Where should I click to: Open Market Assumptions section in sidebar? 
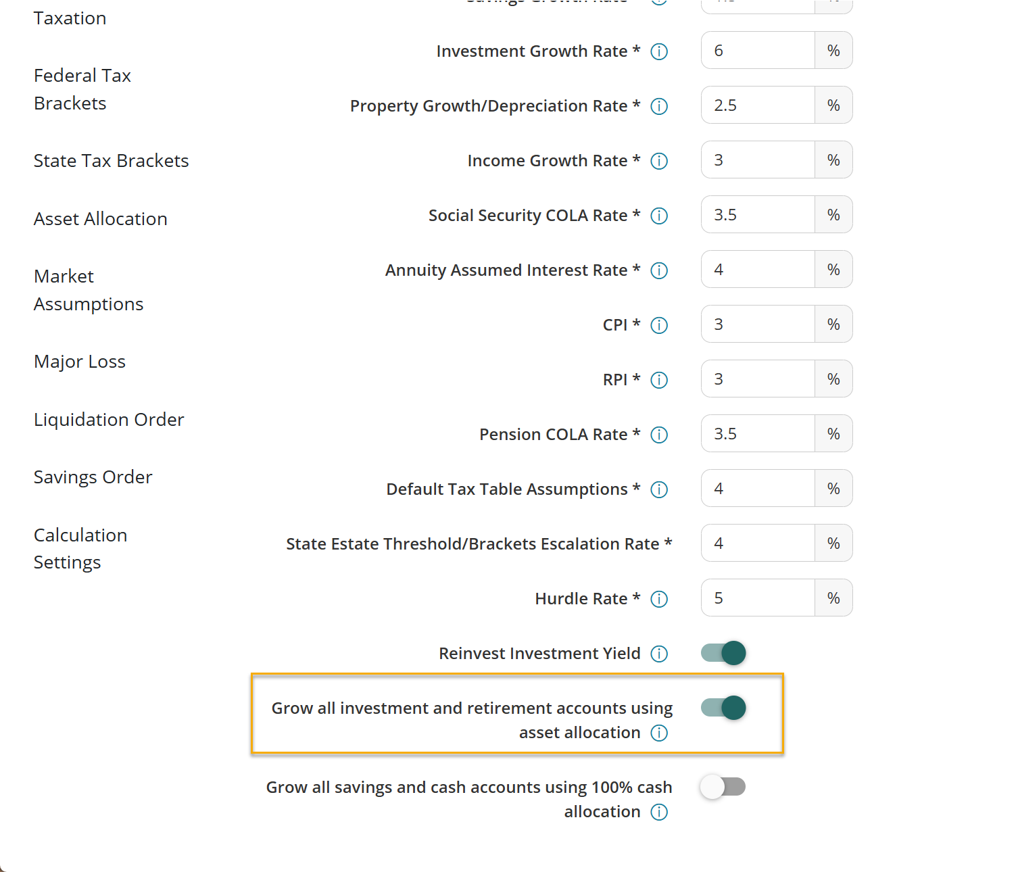click(x=89, y=290)
